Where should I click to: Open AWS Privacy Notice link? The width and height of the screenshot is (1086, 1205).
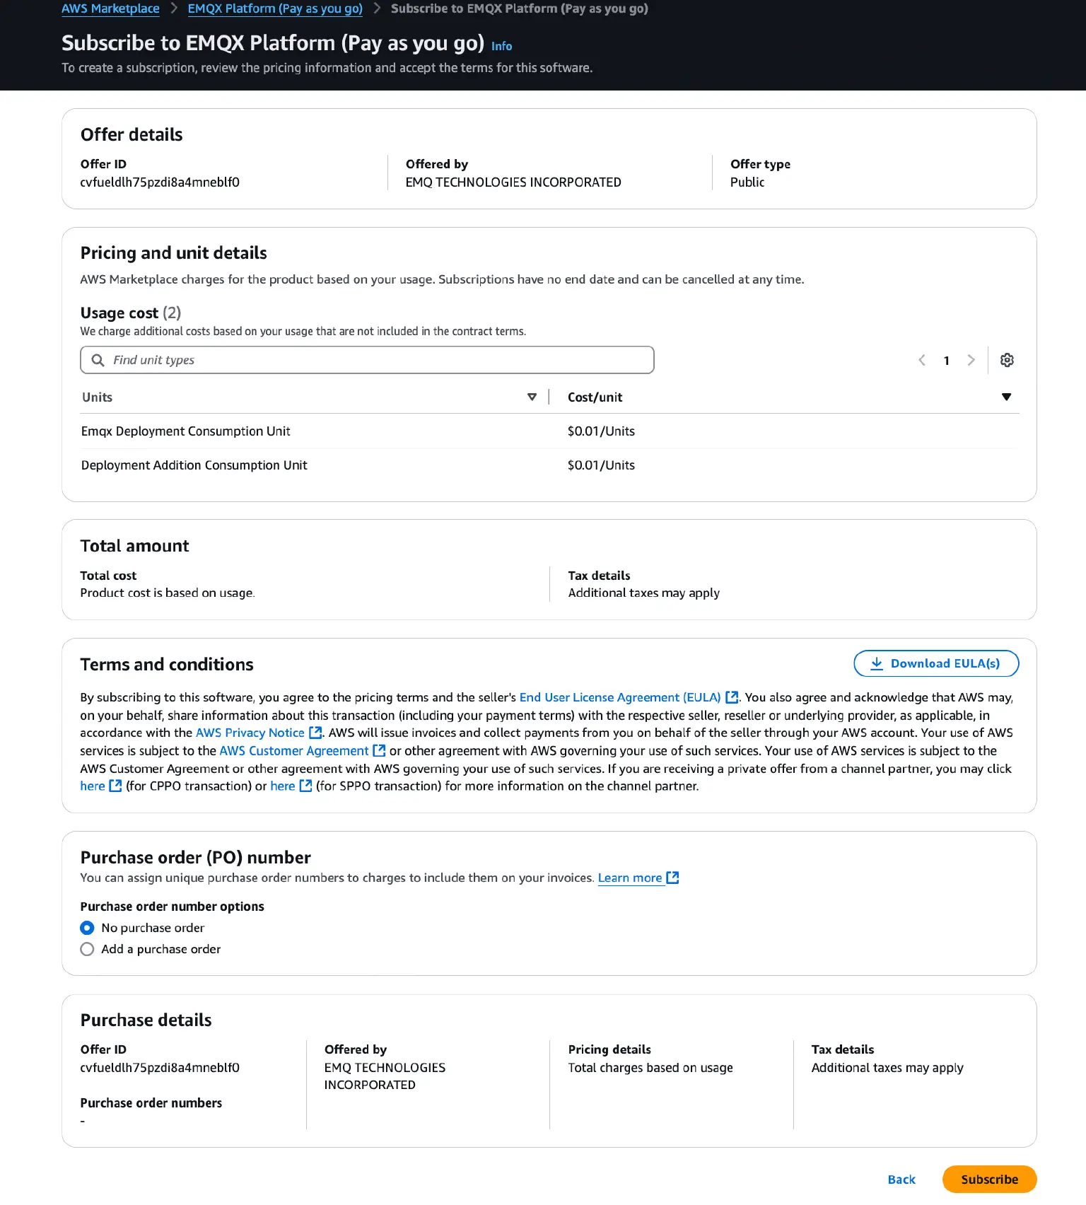tap(250, 733)
